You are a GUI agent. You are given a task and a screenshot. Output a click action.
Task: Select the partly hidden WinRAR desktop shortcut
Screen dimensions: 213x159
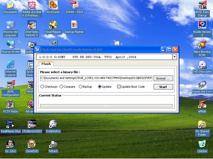tap(31, 84)
